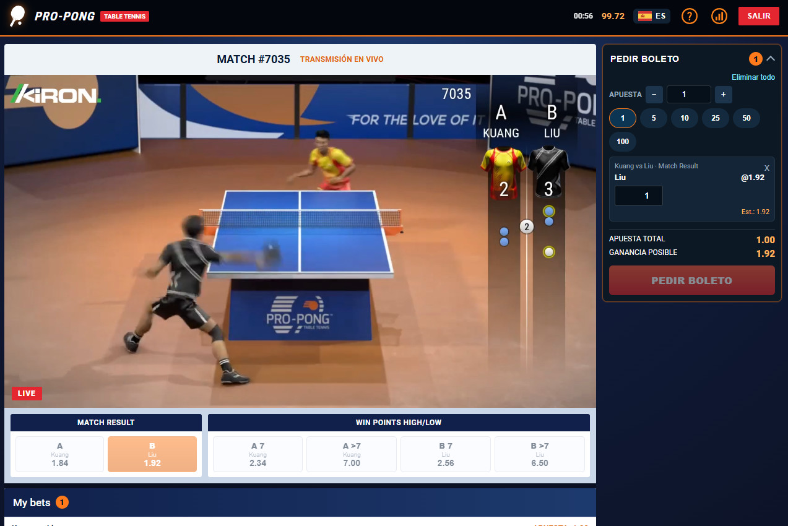Select match result A Kuang 1.84
This screenshot has height=526, width=788.
60,454
